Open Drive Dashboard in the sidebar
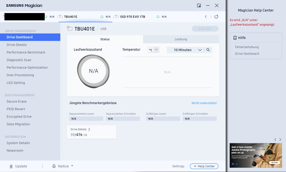The height and width of the screenshot is (172, 286). [30, 37]
